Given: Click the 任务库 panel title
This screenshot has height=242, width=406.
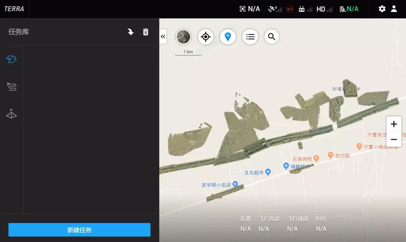Looking at the screenshot, I should click(19, 32).
